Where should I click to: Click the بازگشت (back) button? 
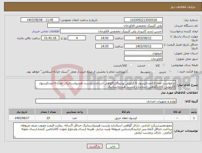95,146
